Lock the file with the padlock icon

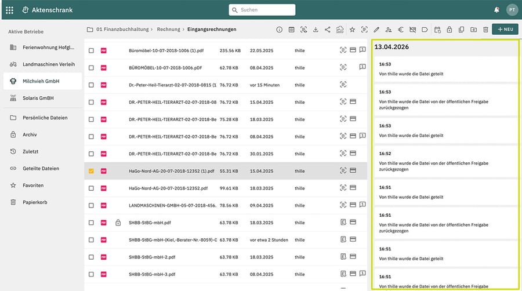pyautogui.click(x=449, y=30)
